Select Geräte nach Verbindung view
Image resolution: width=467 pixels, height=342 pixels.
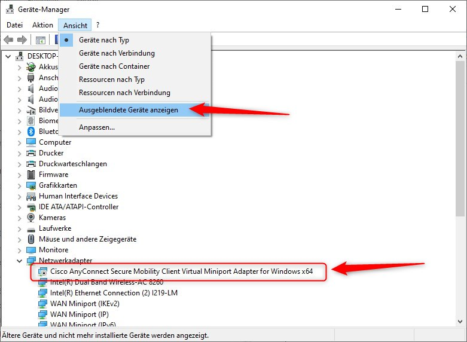[117, 53]
